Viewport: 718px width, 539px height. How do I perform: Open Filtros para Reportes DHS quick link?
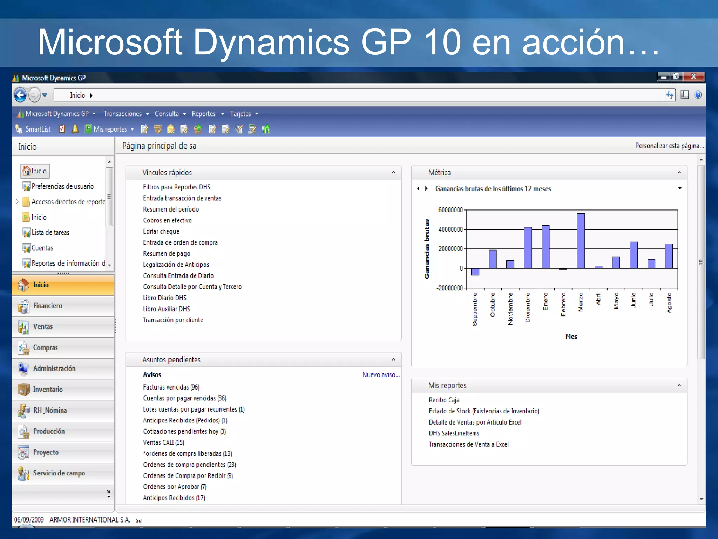(x=176, y=187)
